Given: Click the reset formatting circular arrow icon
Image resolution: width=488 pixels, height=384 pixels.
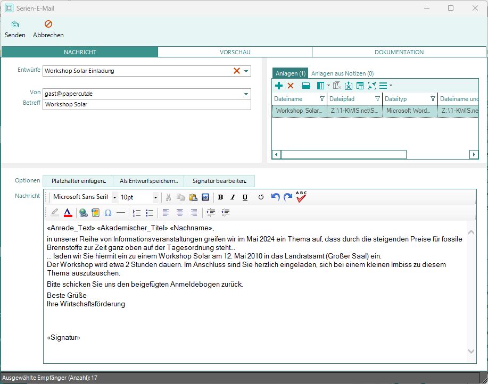Looking at the screenshot, I should pyautogui.click(x=261, y=197).
